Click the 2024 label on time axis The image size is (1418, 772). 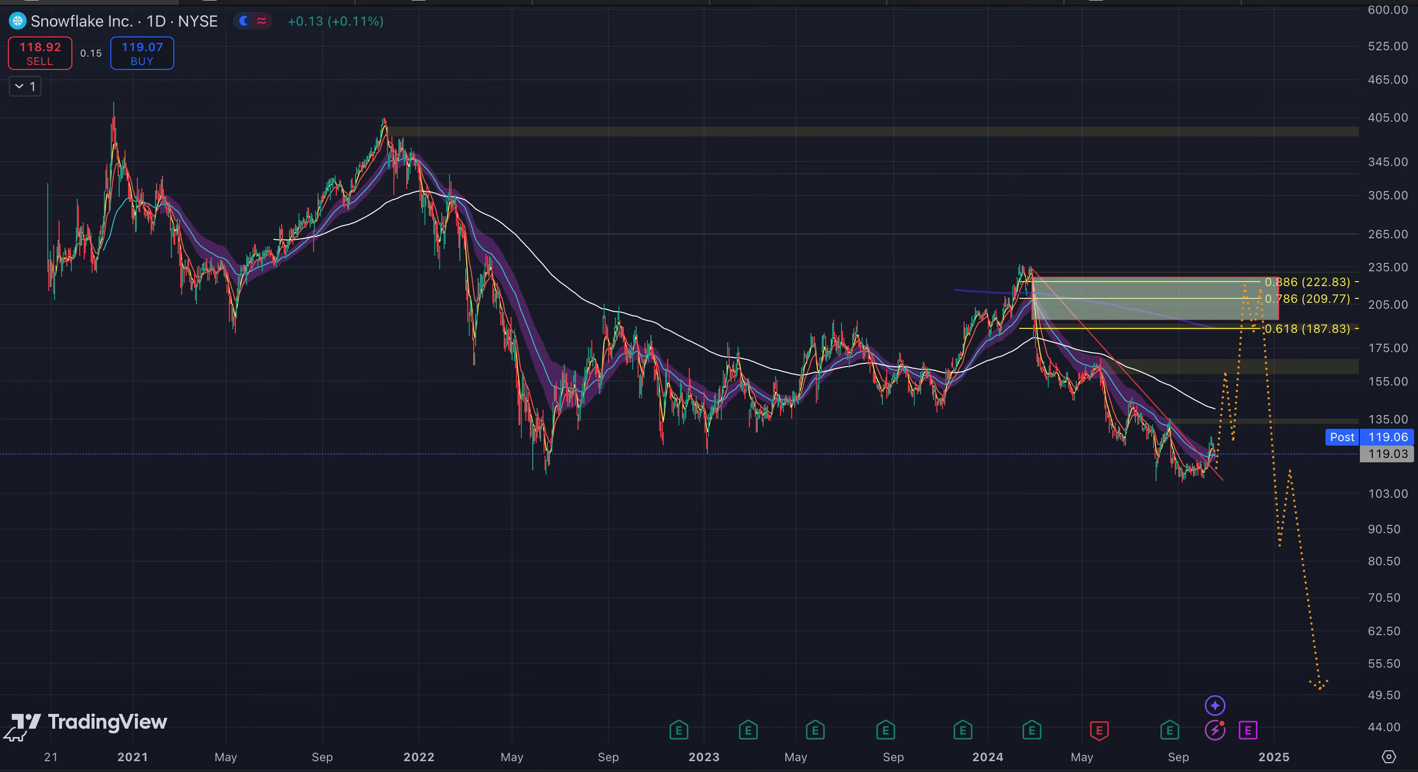[988, 757]
